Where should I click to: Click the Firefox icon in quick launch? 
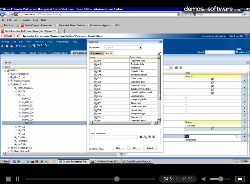(37, 162)
